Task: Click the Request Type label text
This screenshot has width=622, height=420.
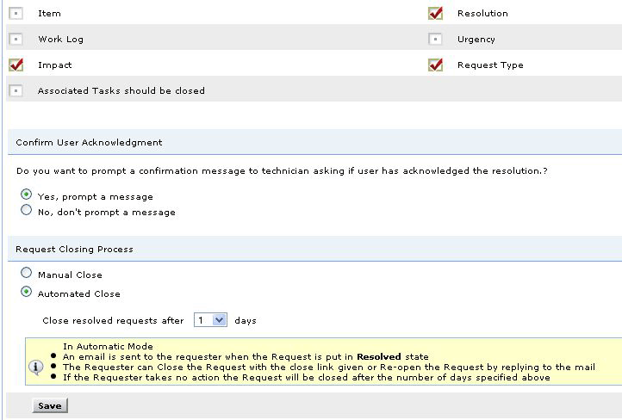Action: [490, 65]
